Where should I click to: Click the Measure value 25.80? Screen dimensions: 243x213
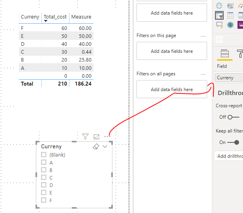coord(85,60)
